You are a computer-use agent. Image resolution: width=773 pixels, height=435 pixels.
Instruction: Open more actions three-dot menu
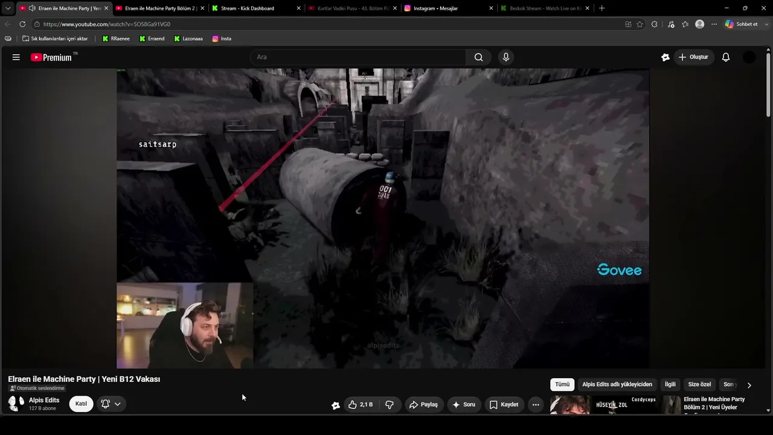point(536,405)
